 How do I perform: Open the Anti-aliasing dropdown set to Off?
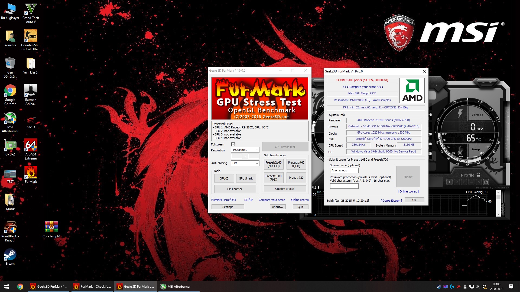(245, 163)
